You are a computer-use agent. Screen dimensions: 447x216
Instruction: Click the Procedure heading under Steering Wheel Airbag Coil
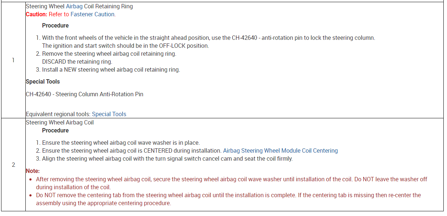(x=55, y=130)
